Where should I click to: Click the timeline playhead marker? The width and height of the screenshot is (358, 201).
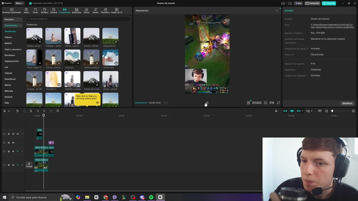44,115
